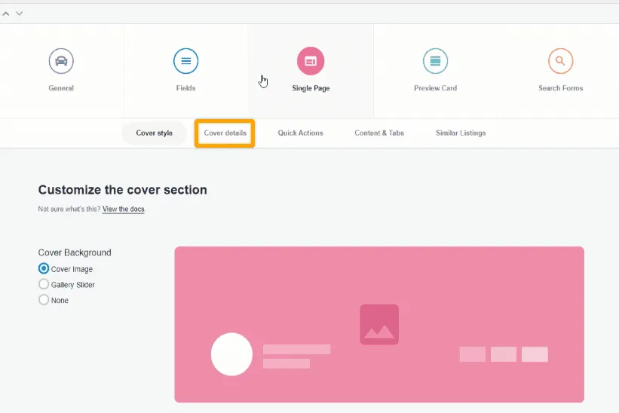Viewport: 619px width, 413px height.
Task: Expand panel with the down arrow
Action: (x=19, y=14)
